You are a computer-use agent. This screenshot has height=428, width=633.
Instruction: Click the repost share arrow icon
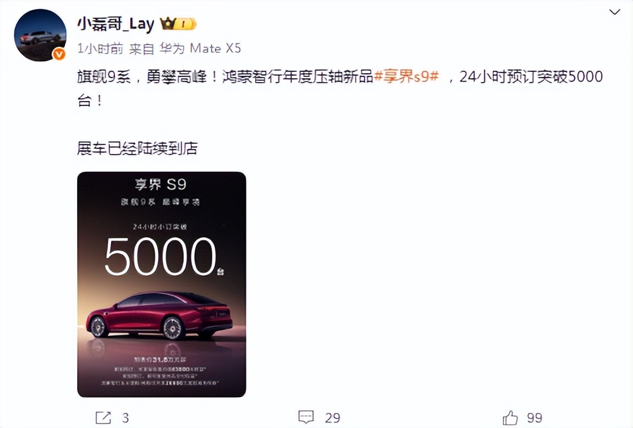[x=103, y=417]
